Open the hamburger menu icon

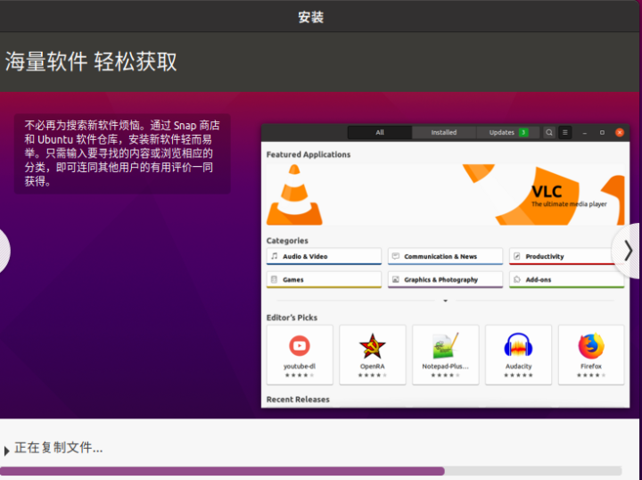pyautogui.click(x=565, y=132)
